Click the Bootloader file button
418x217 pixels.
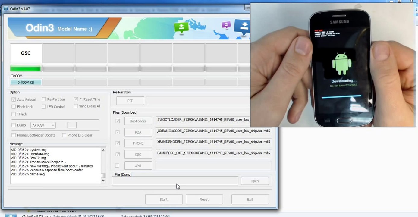138,121
